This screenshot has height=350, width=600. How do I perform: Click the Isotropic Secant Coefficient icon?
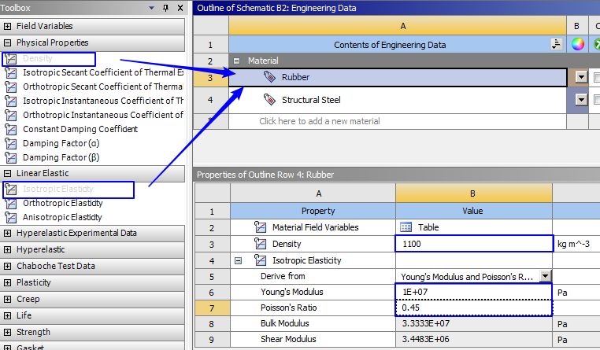(11, 72)
